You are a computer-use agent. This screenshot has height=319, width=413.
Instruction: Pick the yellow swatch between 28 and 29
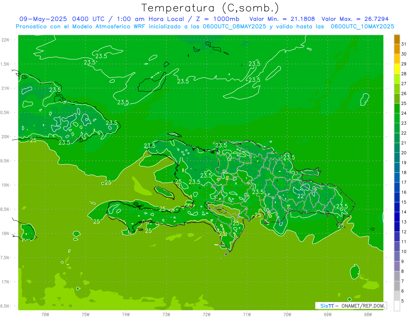point(397,69)
